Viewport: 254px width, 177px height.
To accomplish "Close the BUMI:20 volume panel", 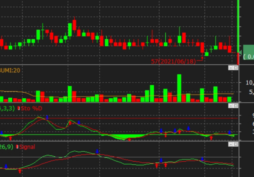I will [x=236, y=68].
